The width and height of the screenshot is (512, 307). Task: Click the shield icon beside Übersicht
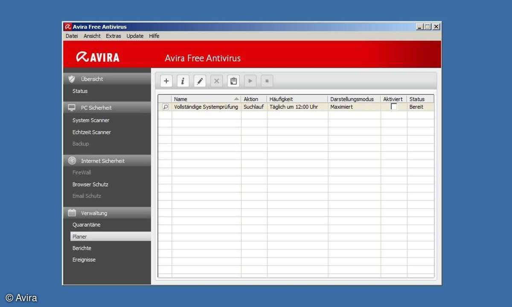click(72, 79)
